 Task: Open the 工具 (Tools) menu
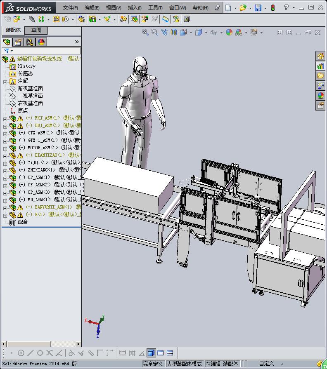(x=155, y=8)
